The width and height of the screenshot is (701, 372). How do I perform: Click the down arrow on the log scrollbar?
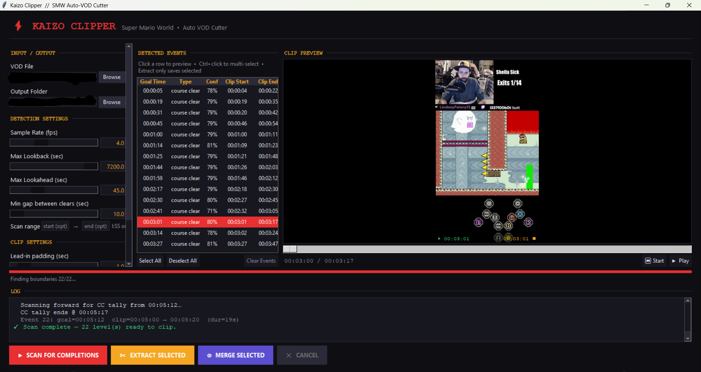tap(688, 338)
